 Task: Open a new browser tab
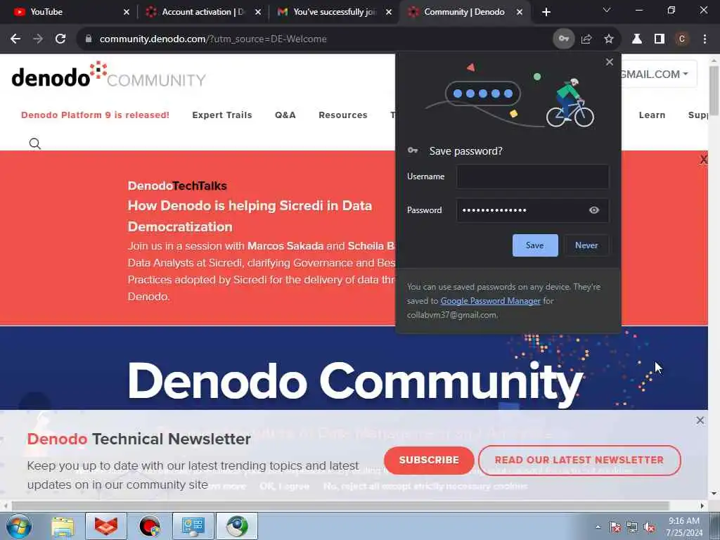click(546, 12)
